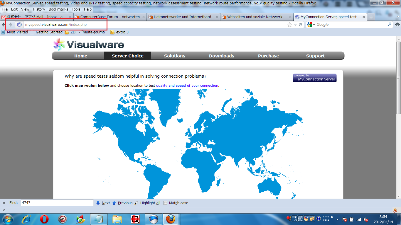The height and width of the screenshot is (225, 401).
Task: Open the Home navigation item
Action: coord(81,56)
